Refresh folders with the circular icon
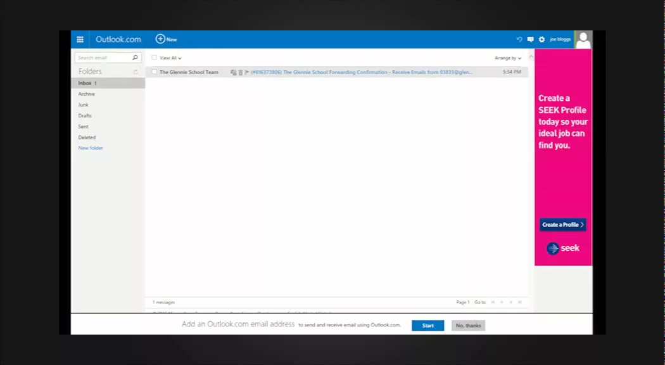This screenshot has width=665, height=365. click(x=136, y=72)
